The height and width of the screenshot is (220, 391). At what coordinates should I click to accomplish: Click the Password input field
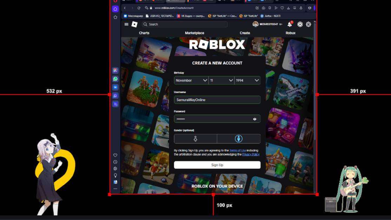[x=217, y=119]
